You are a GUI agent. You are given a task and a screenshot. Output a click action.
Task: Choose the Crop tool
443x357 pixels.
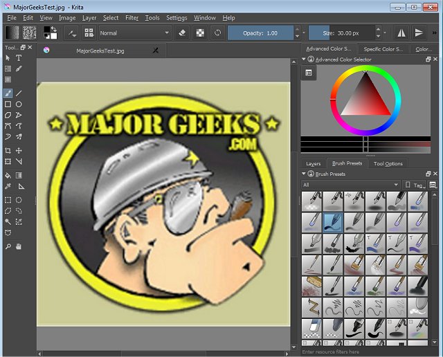[8, 150]
